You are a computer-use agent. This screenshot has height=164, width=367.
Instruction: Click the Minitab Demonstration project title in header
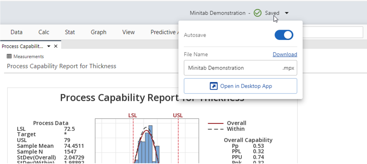click(x=217, y=13)
